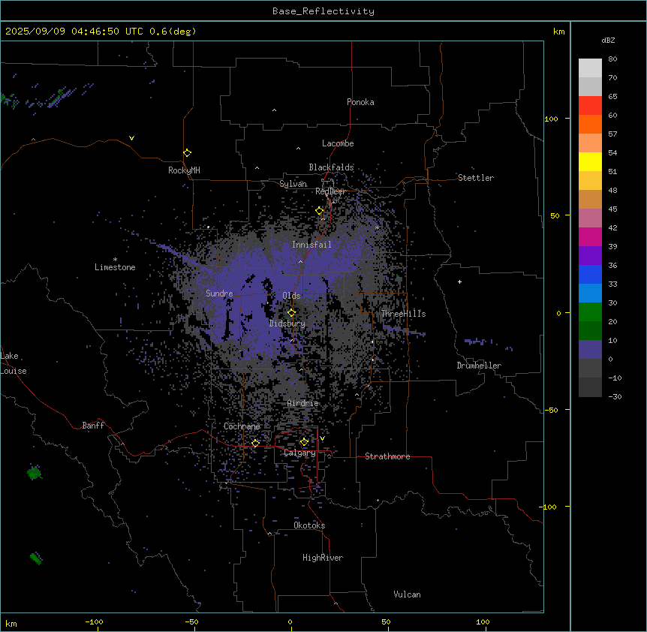Image resolution: width=647 pixels, height=632 pixels.
Task: Click the Ponoka city label
Action: [360, 102]
